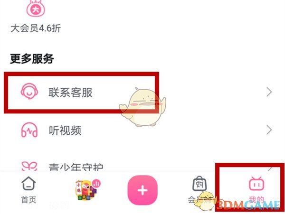Tap the 更多服务 section heading

[x=32, y=59]
